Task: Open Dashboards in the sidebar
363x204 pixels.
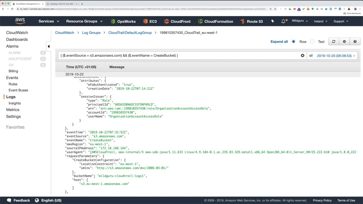Action: tap(17, 39)
